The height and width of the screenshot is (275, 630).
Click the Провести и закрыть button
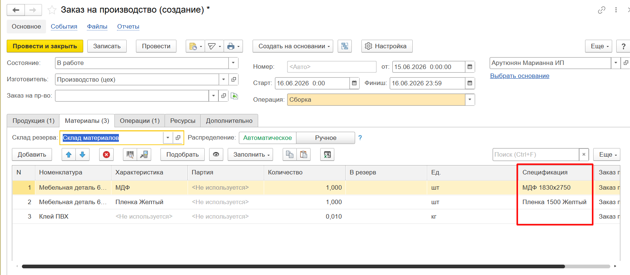point(45,46)
